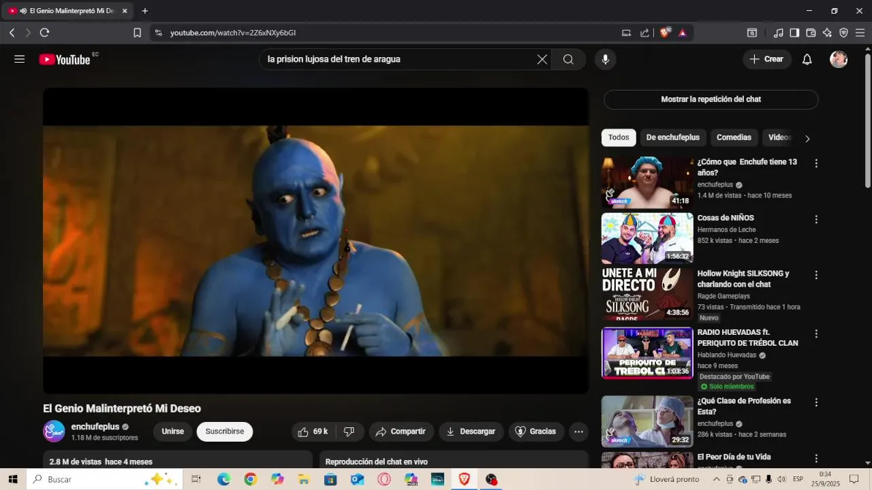Open Windows Start menu
The image size is (872, 490).
[x=13, y=479]
